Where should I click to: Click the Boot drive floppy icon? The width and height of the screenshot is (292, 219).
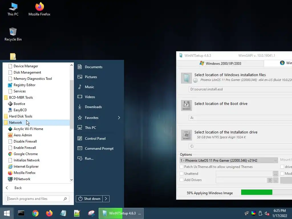[x=186, y=106]
